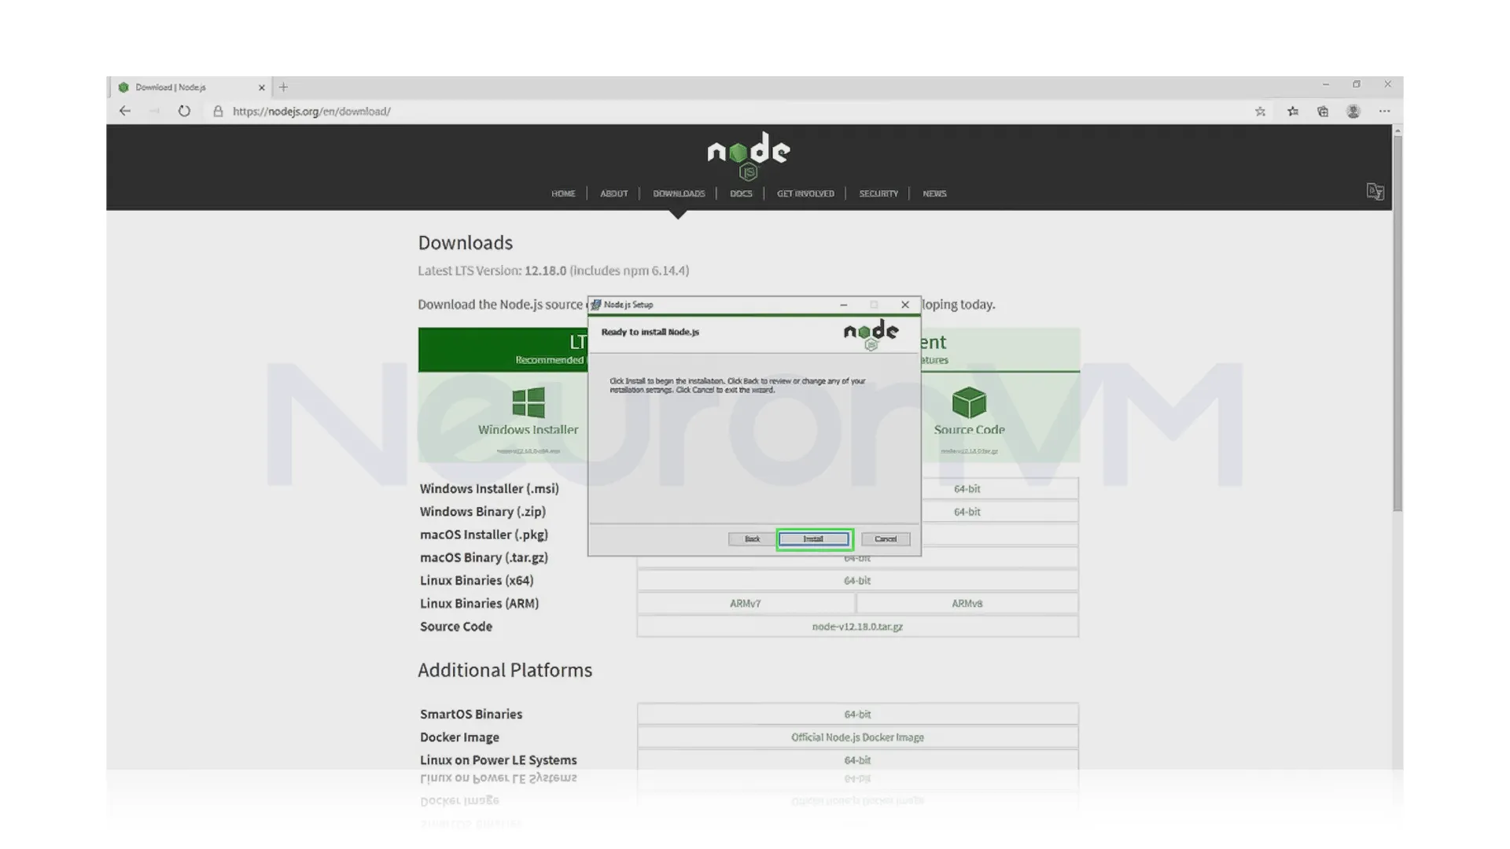The image size is (1510, 849).
Task: Reload the nodejs.org page
Action: [x=184, y=111]
